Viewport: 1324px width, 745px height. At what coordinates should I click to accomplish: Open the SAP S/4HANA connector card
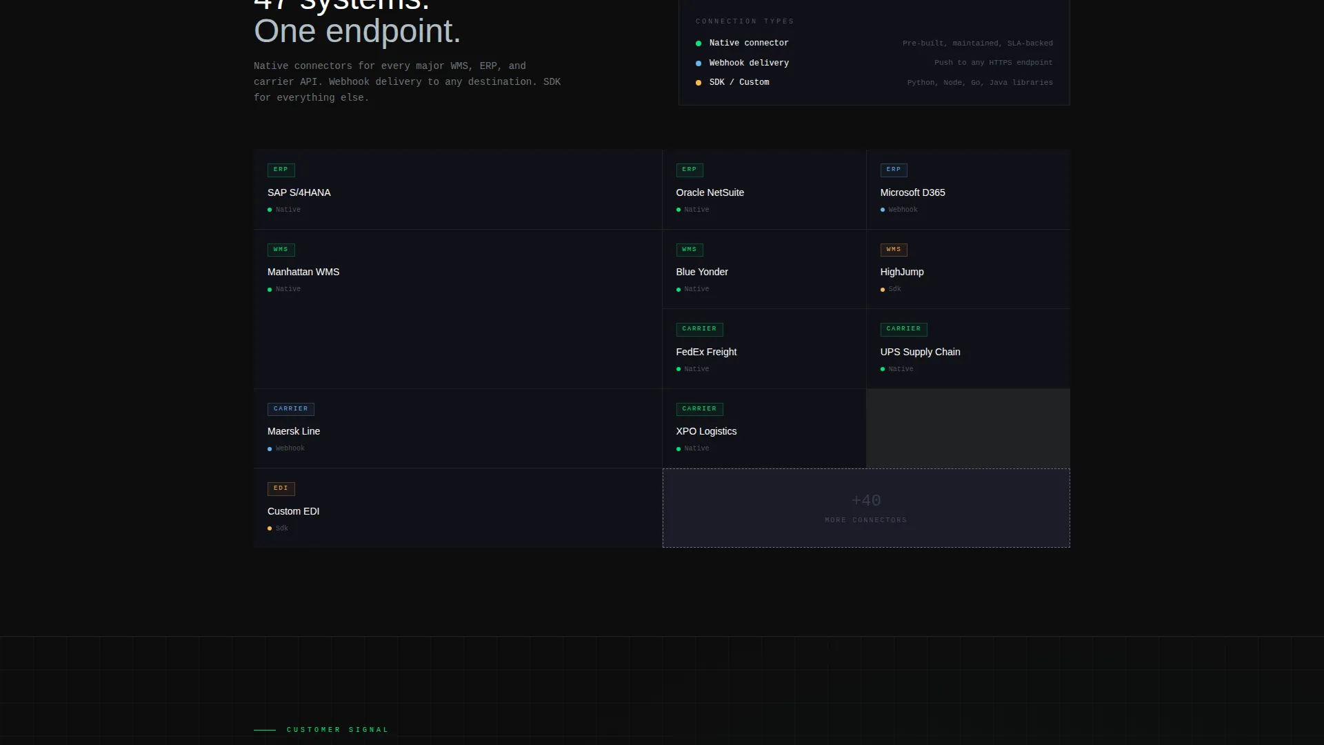458,189
